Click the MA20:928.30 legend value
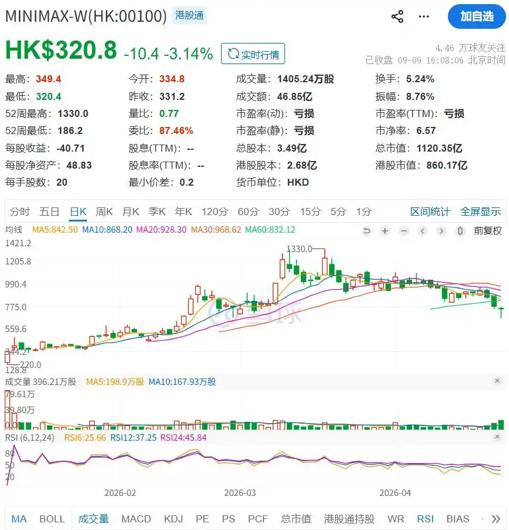Screen dimensions: 509x530 point(161,230)
